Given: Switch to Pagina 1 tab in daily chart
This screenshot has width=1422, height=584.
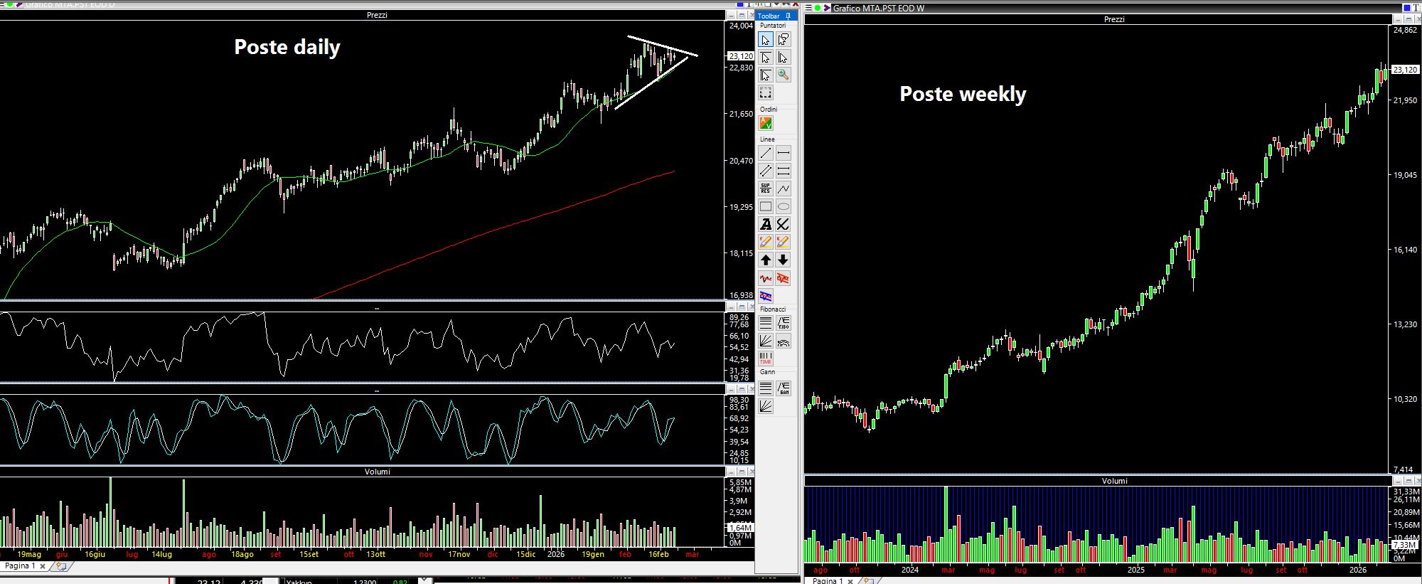Looking at the screenshot, I should 20,566.
